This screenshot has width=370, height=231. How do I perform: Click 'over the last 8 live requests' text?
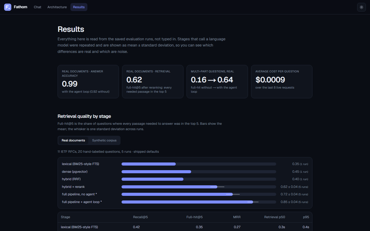click(275, 88)
